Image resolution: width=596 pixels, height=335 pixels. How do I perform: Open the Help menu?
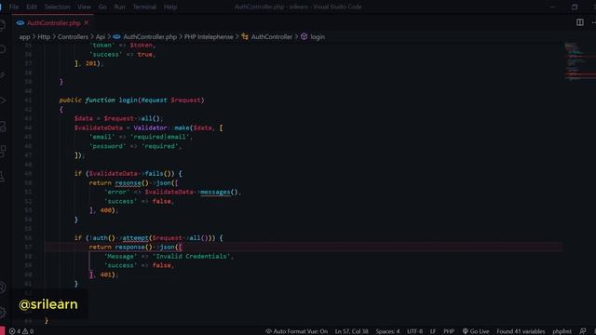[169, 7]
